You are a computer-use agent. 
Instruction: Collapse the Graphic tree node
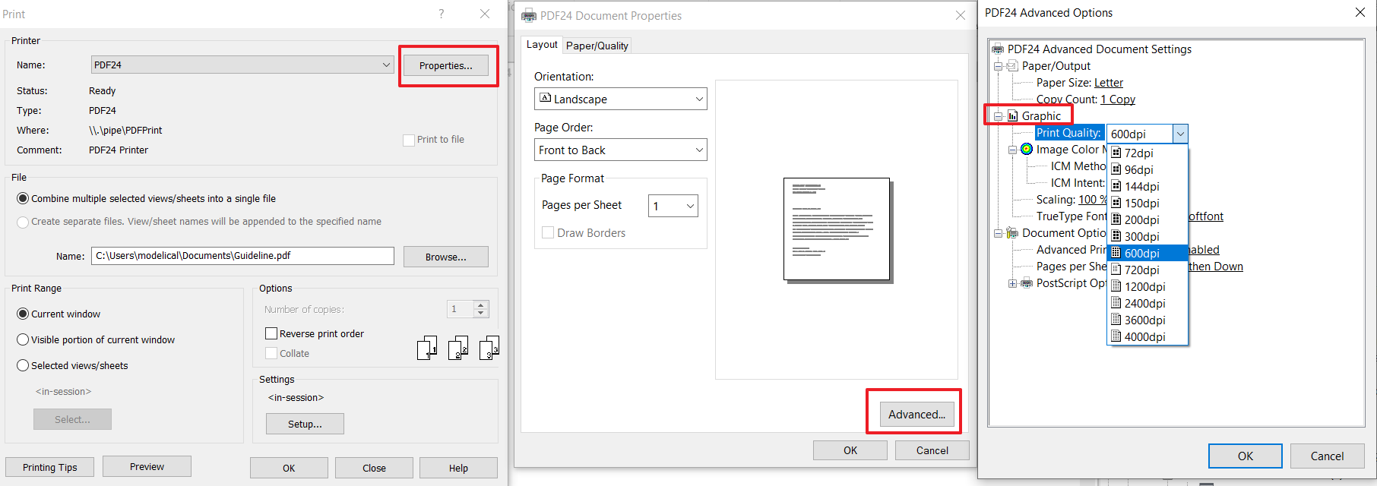[999, 116]
